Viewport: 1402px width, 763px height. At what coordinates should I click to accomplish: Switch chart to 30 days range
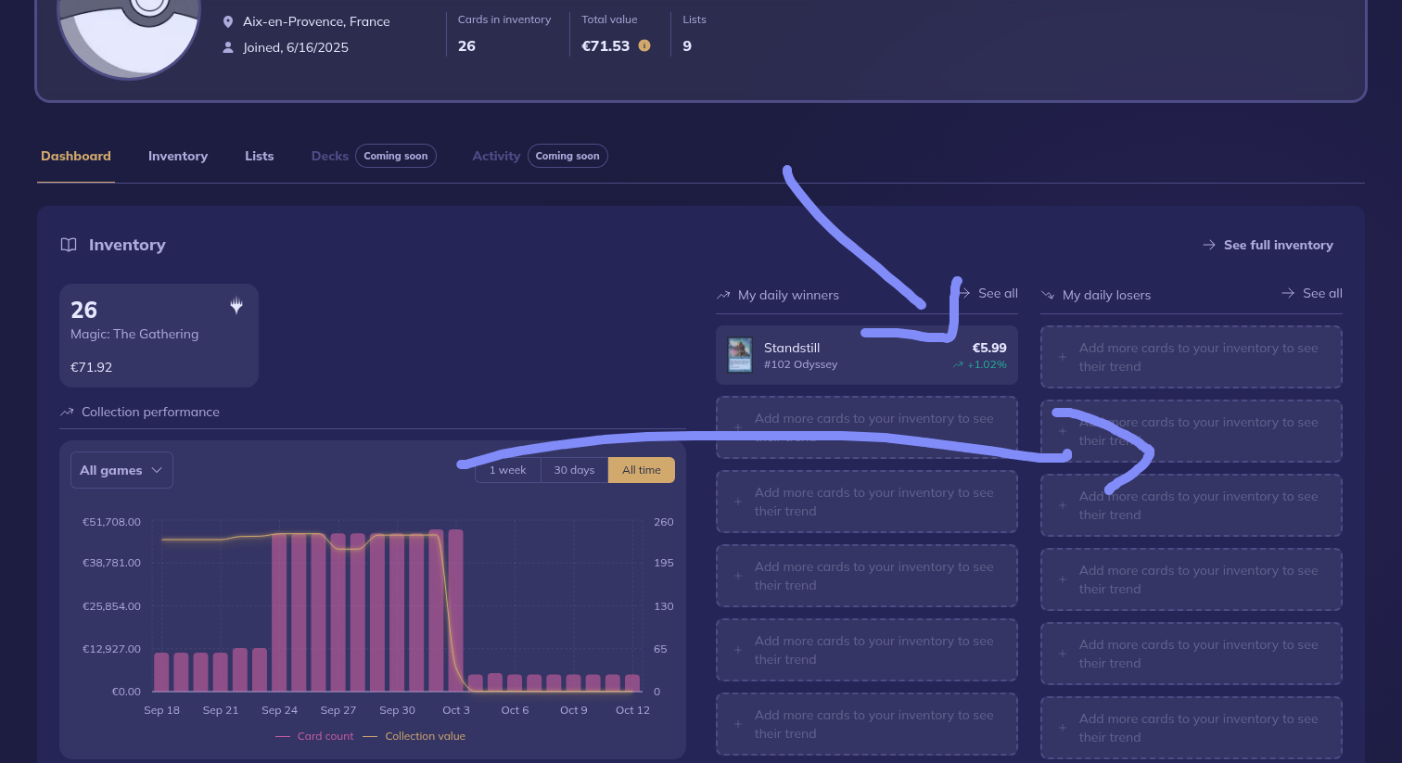pos(574,470)
